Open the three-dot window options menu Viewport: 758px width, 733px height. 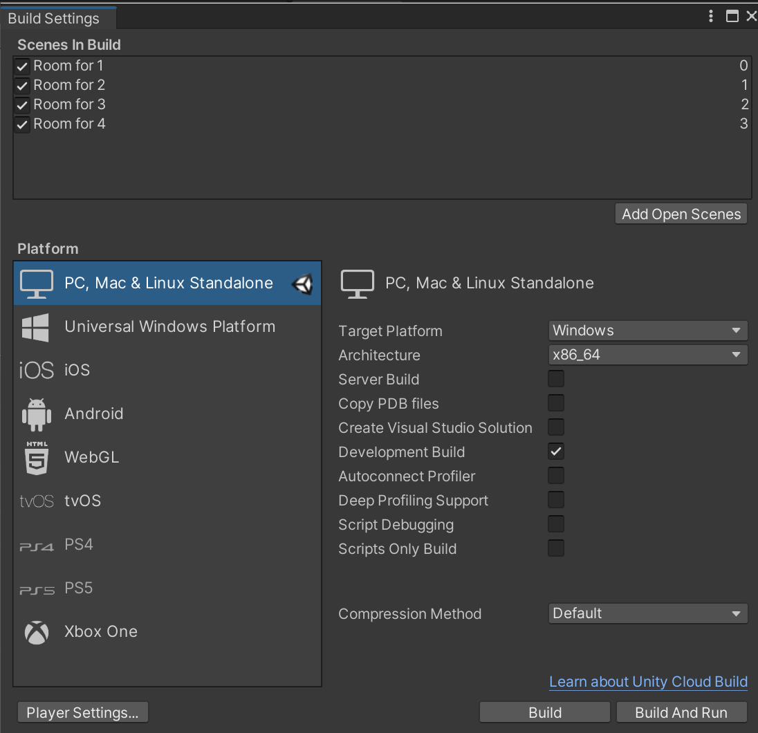pyautogui.click(x=710, y=16)
